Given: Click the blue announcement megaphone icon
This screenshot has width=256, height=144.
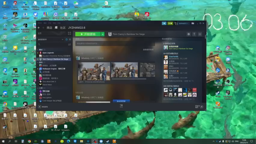Looking at the screenshot, I should tap(164, 23).
